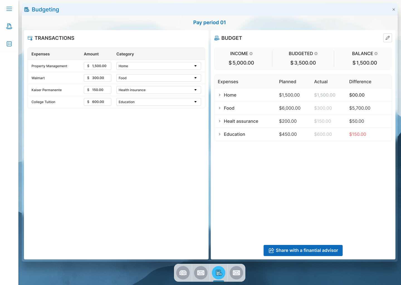Click Walmart expense name

[x=38, y=78]
